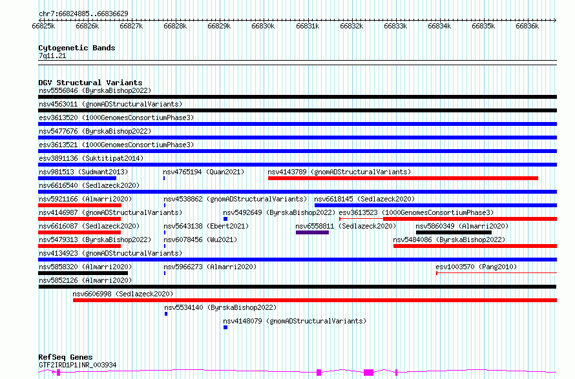The width and height of the screenshot is (575, 379).
Task: Click esv3613521 (1000GenomesConsortiumPhase3) label
Action: pyautogui.click(x=116, y=145)
